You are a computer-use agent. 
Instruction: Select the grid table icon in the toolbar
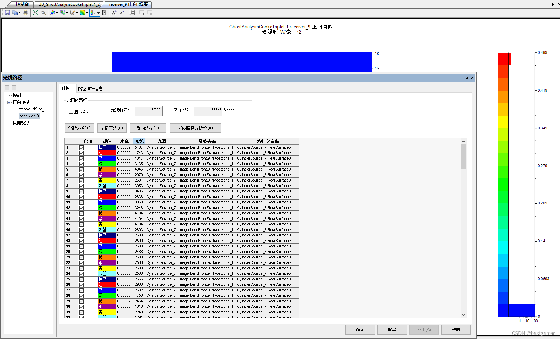tap(104, 13)
